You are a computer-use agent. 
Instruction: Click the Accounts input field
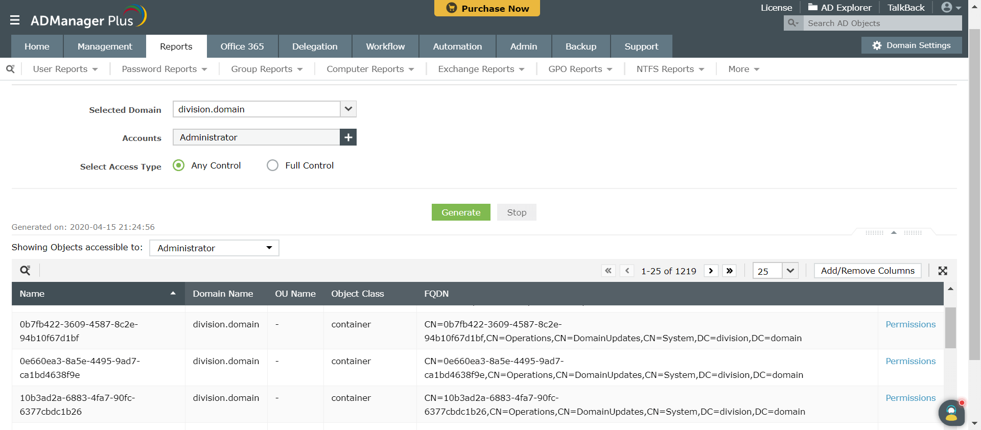pyautogui.click(x=256, y=137)
